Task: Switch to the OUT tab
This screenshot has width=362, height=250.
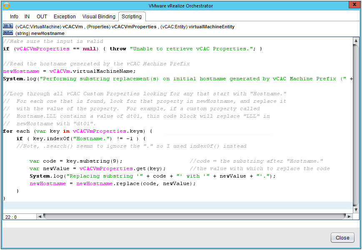Action: pyautogui.click(x=42, y=17)
